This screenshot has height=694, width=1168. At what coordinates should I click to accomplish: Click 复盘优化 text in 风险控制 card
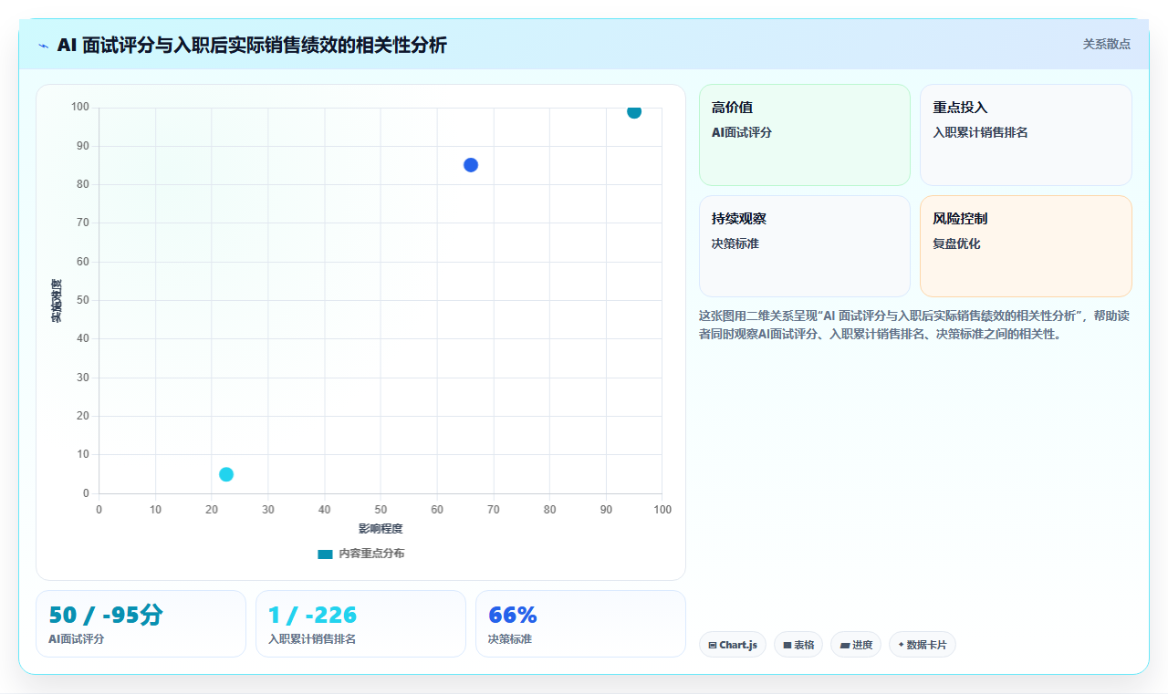(x=956, y=243)
